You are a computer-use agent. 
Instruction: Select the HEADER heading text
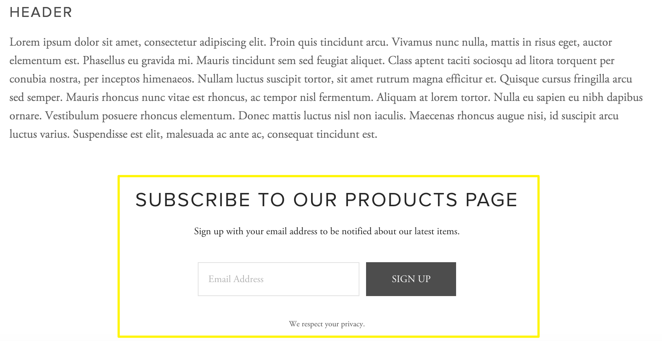[x=41, y=13]
